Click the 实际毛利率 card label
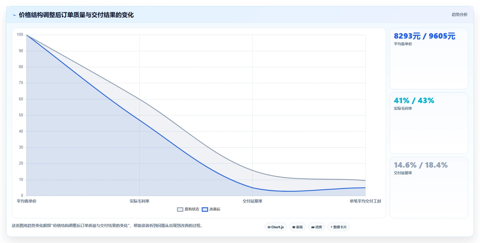The width and height of the screenshot is (480, 243). [403, 109]
